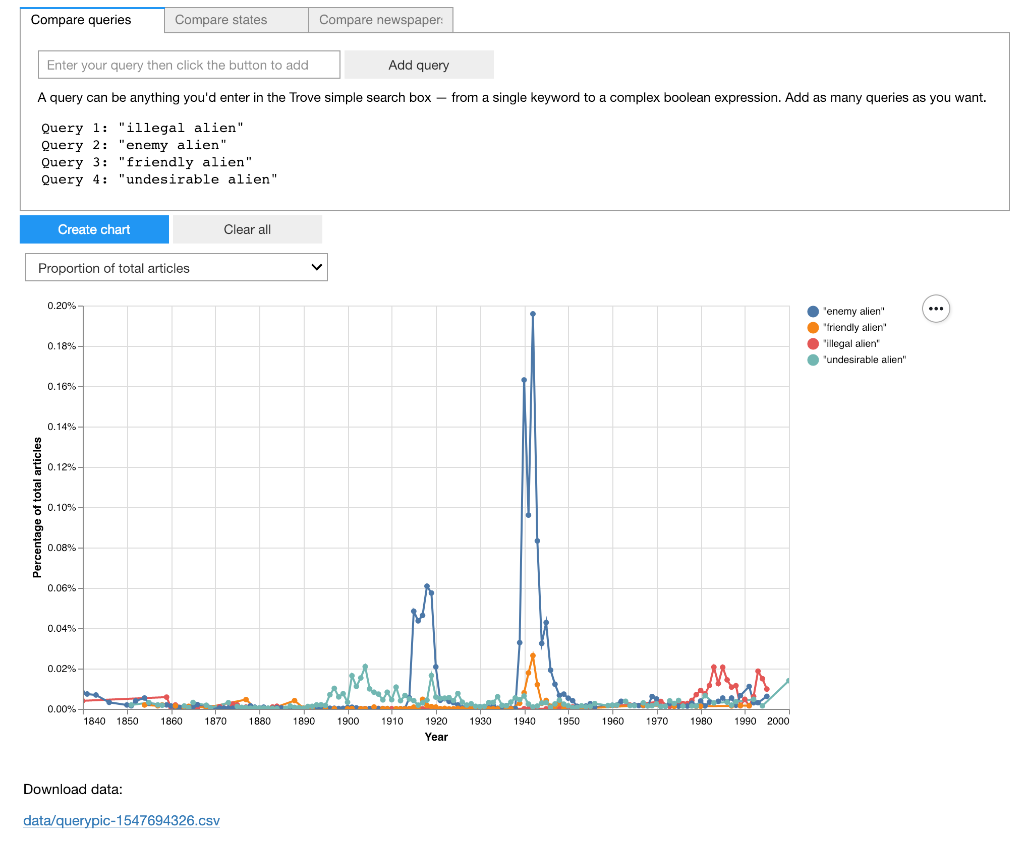This screenshot has height=841, width=1026.
Task: Click the 1942 enemy alien peak point
Action: click(533, 314)
